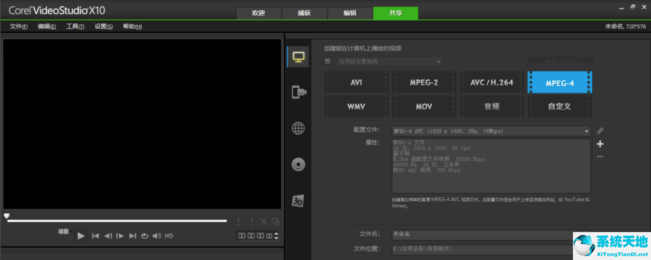Open the Web upload globe category
Image resolution: width=651 pixels, height=260 pixels.
298,129
